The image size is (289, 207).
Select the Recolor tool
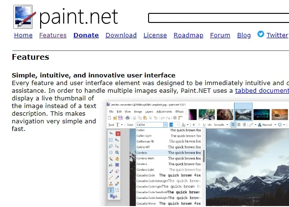click(117, 184)
